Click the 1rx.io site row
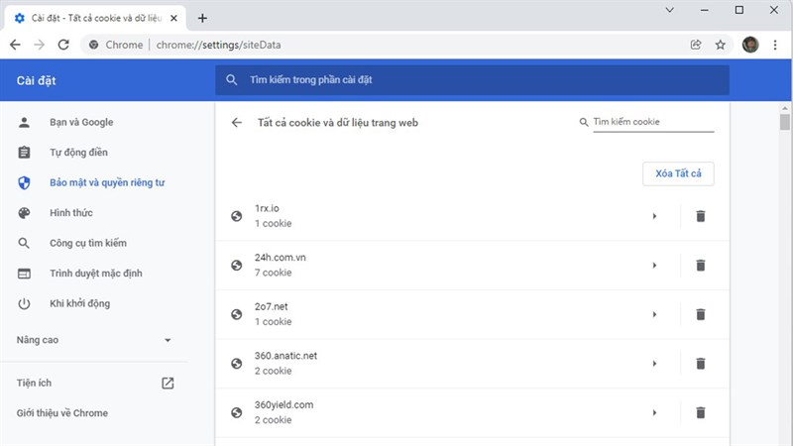 tap(473, 216)
